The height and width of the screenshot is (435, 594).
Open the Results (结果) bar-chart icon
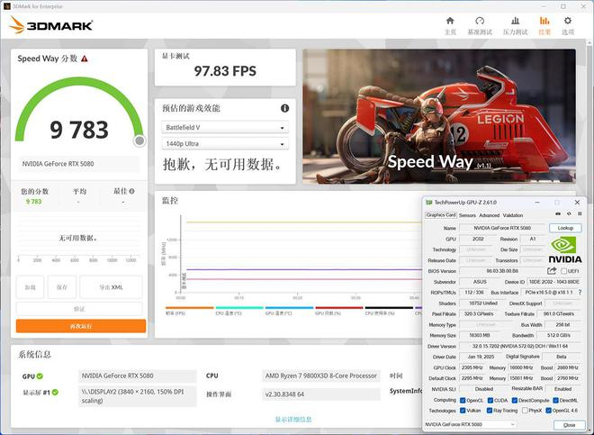(x=544, y=21)
